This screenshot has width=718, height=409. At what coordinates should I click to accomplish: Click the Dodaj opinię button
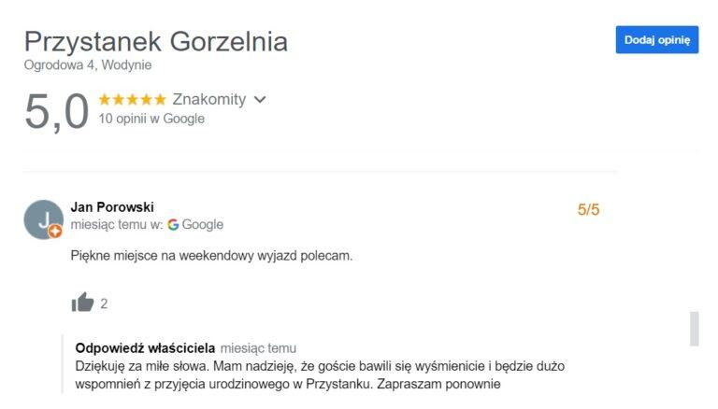(656, 39)
